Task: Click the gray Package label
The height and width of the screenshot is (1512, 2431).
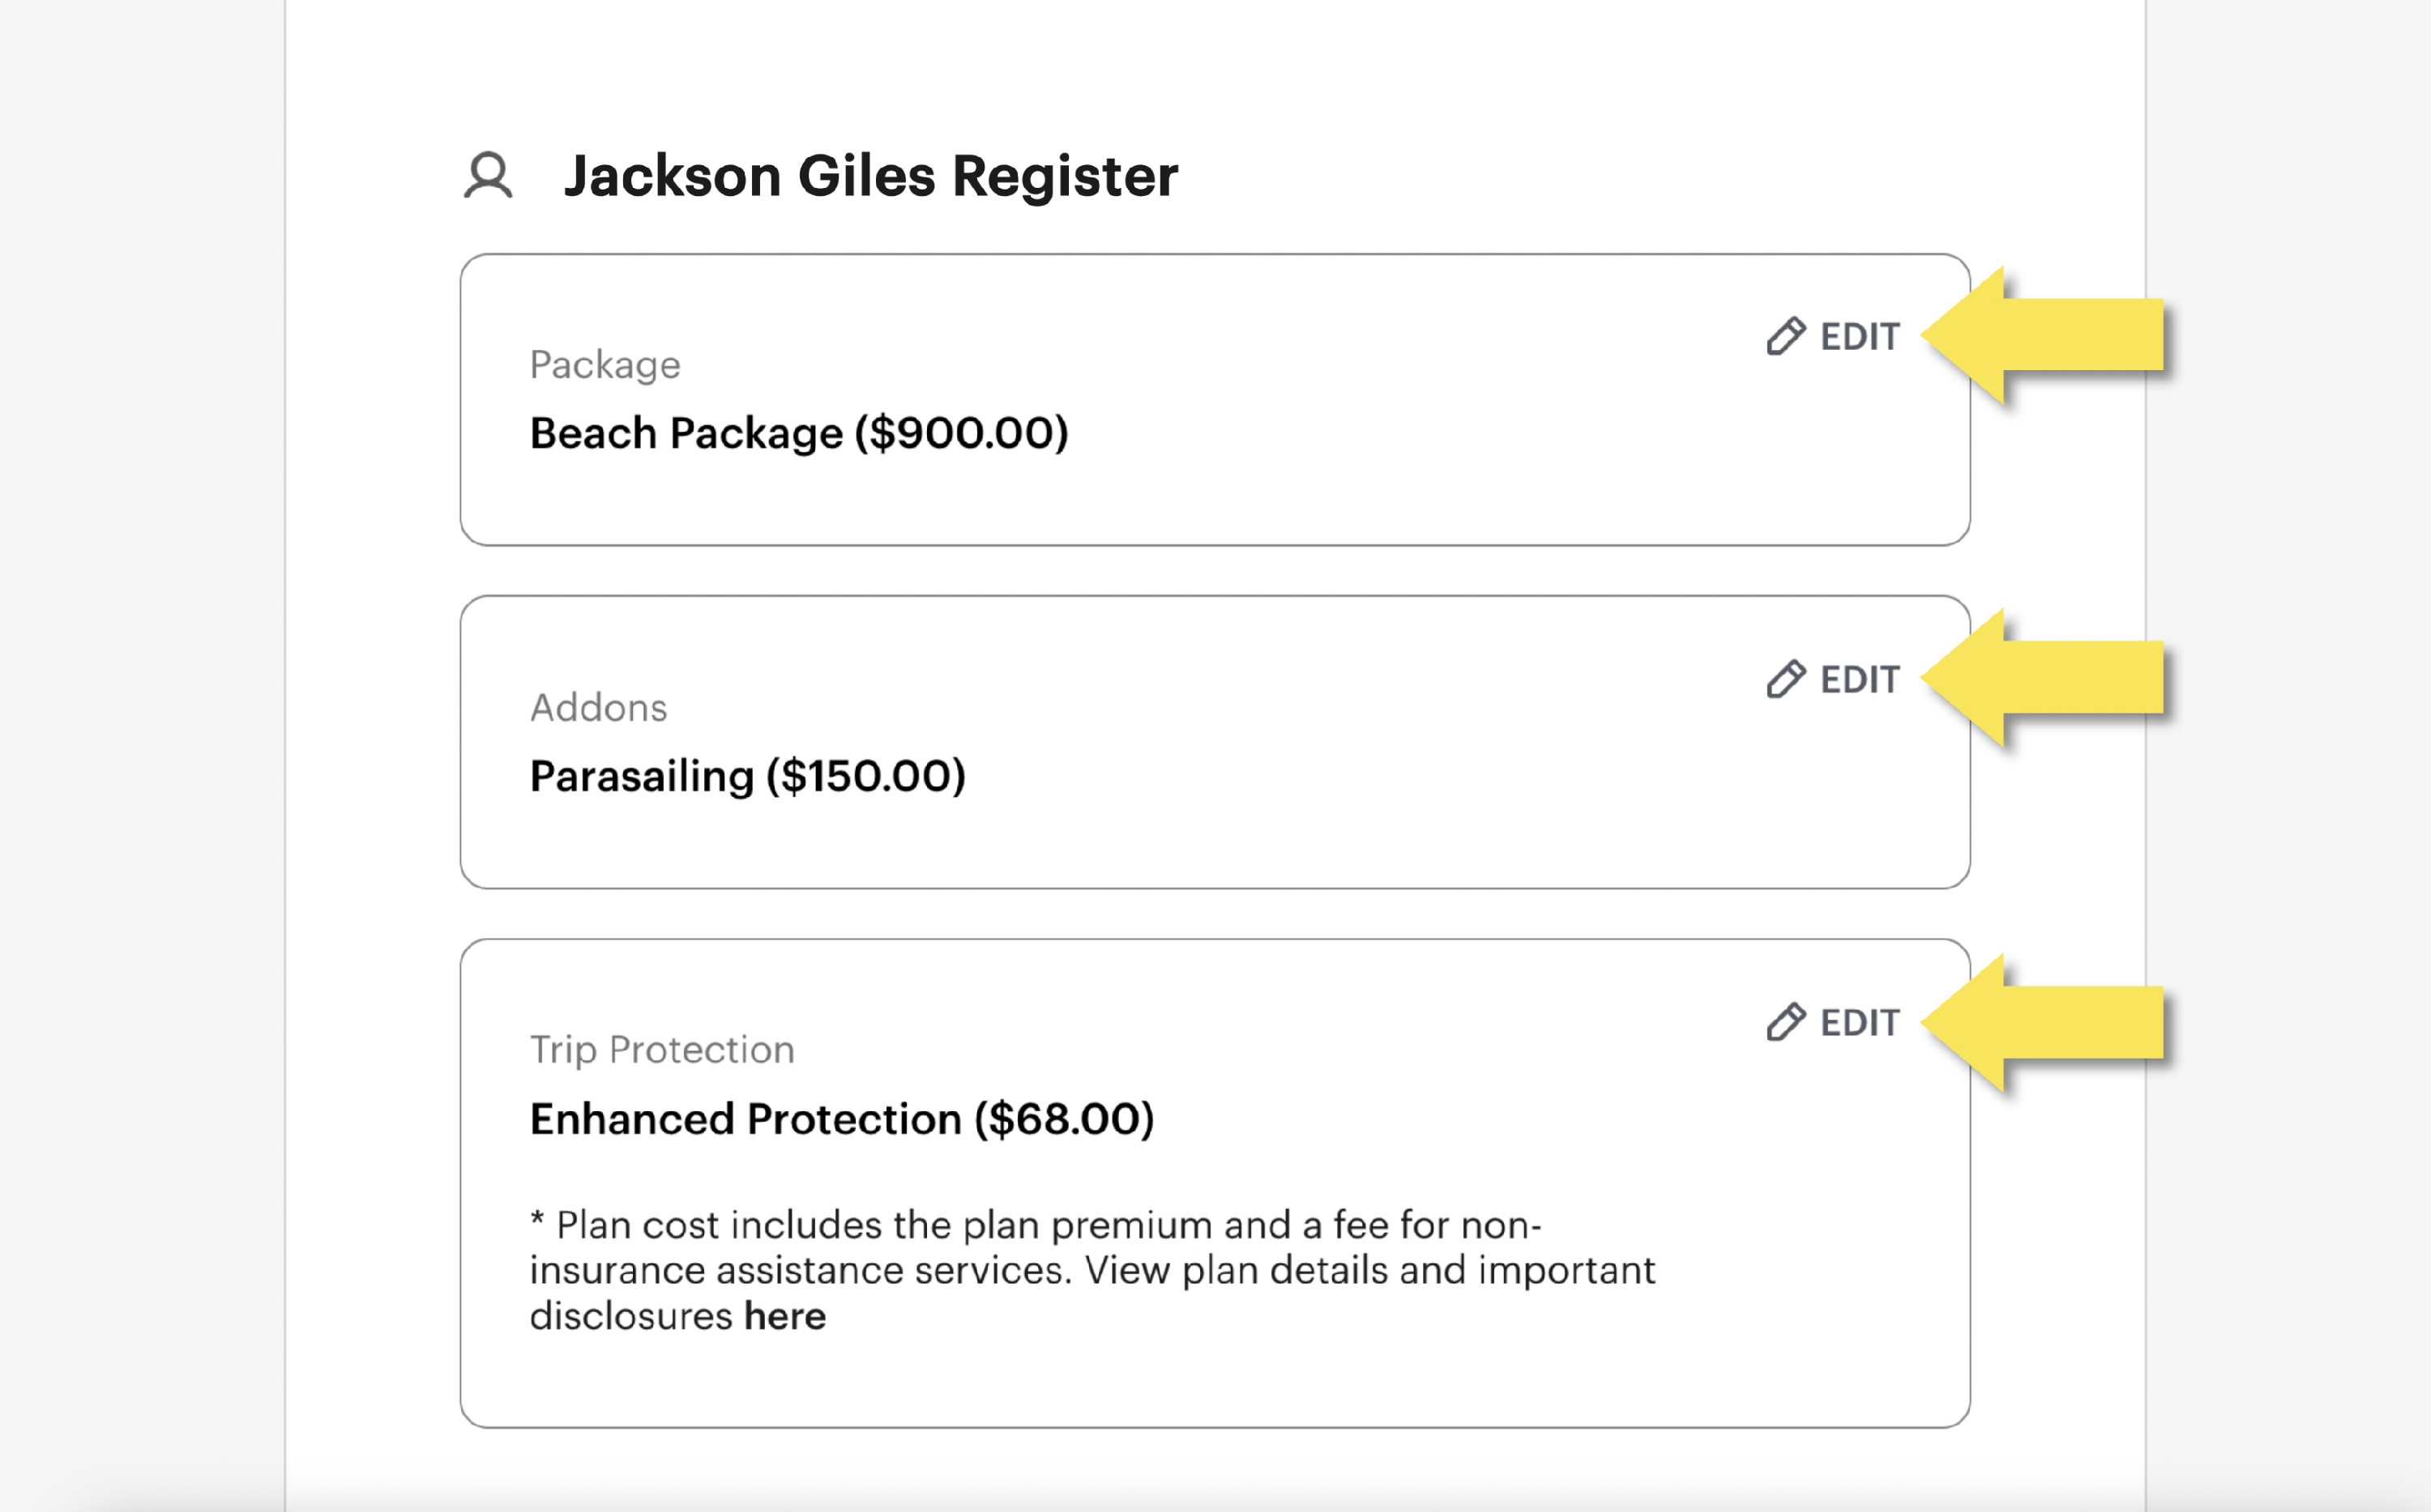Action: 605,365
